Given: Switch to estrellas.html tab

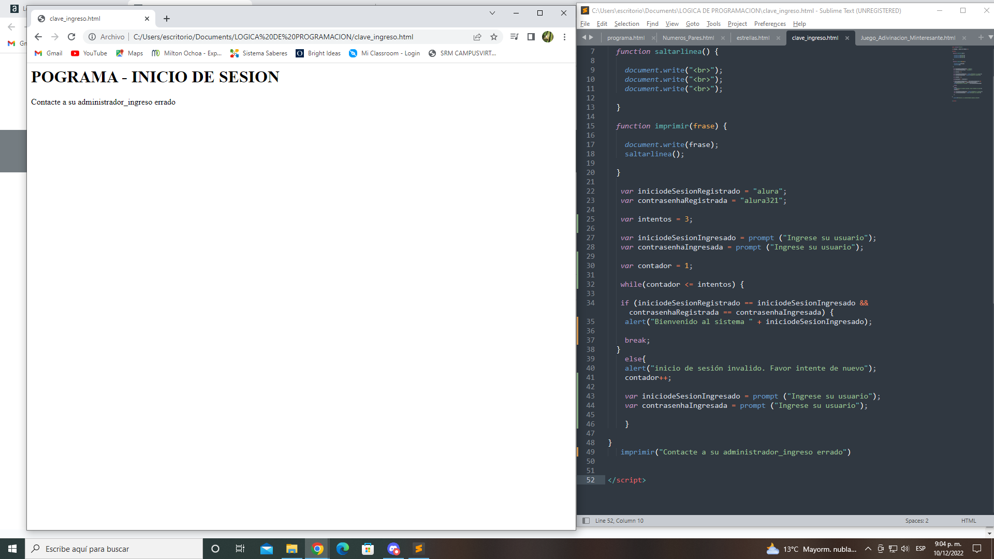Looking at the screenshot, I should pos(753,38).
